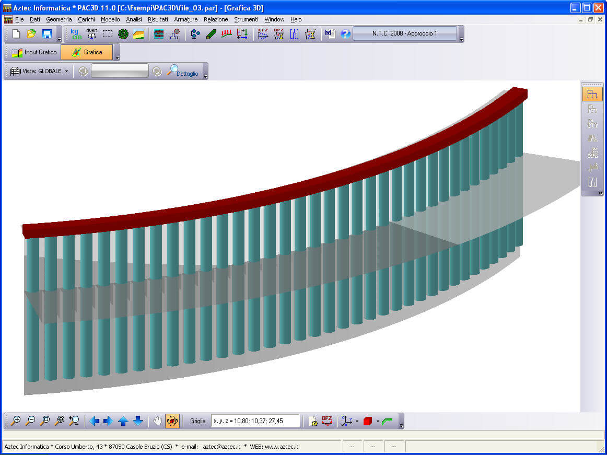Image resolution: width=607 pixels, height=455 pixels.
Task: Toggle the 3D rotate orbit tool
Action: [x=172, y=421]
